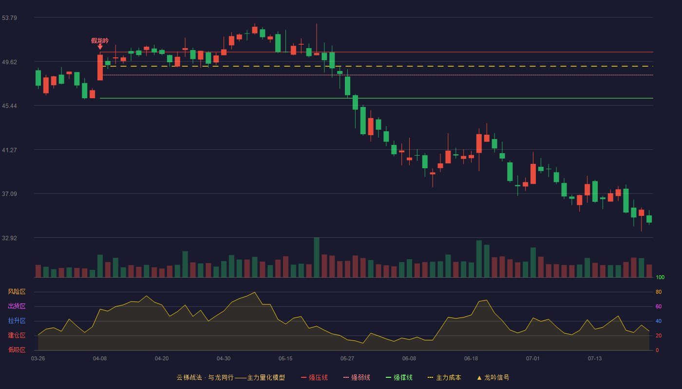
Task: Click date label 06-08
Action: click(x=409, y=358)
